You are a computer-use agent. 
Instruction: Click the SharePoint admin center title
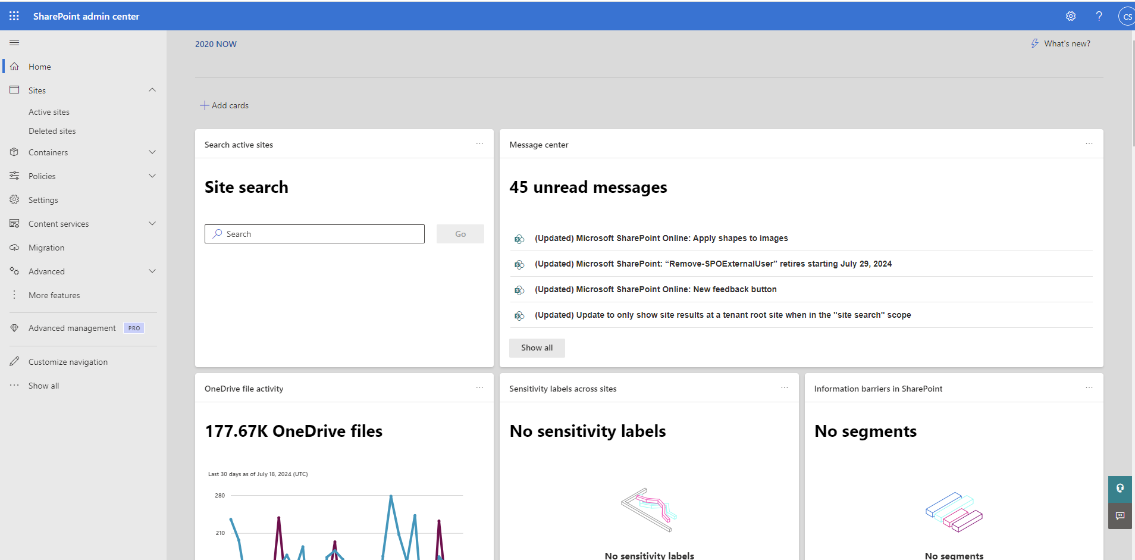pos(86,16)
